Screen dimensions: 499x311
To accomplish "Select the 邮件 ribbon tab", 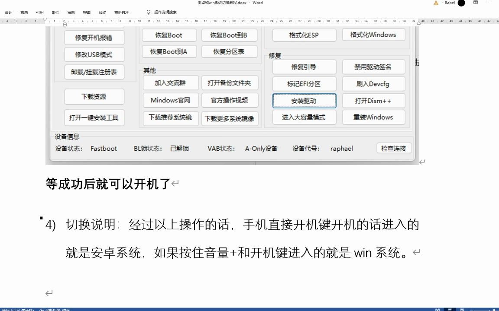I will coord(55,12).
